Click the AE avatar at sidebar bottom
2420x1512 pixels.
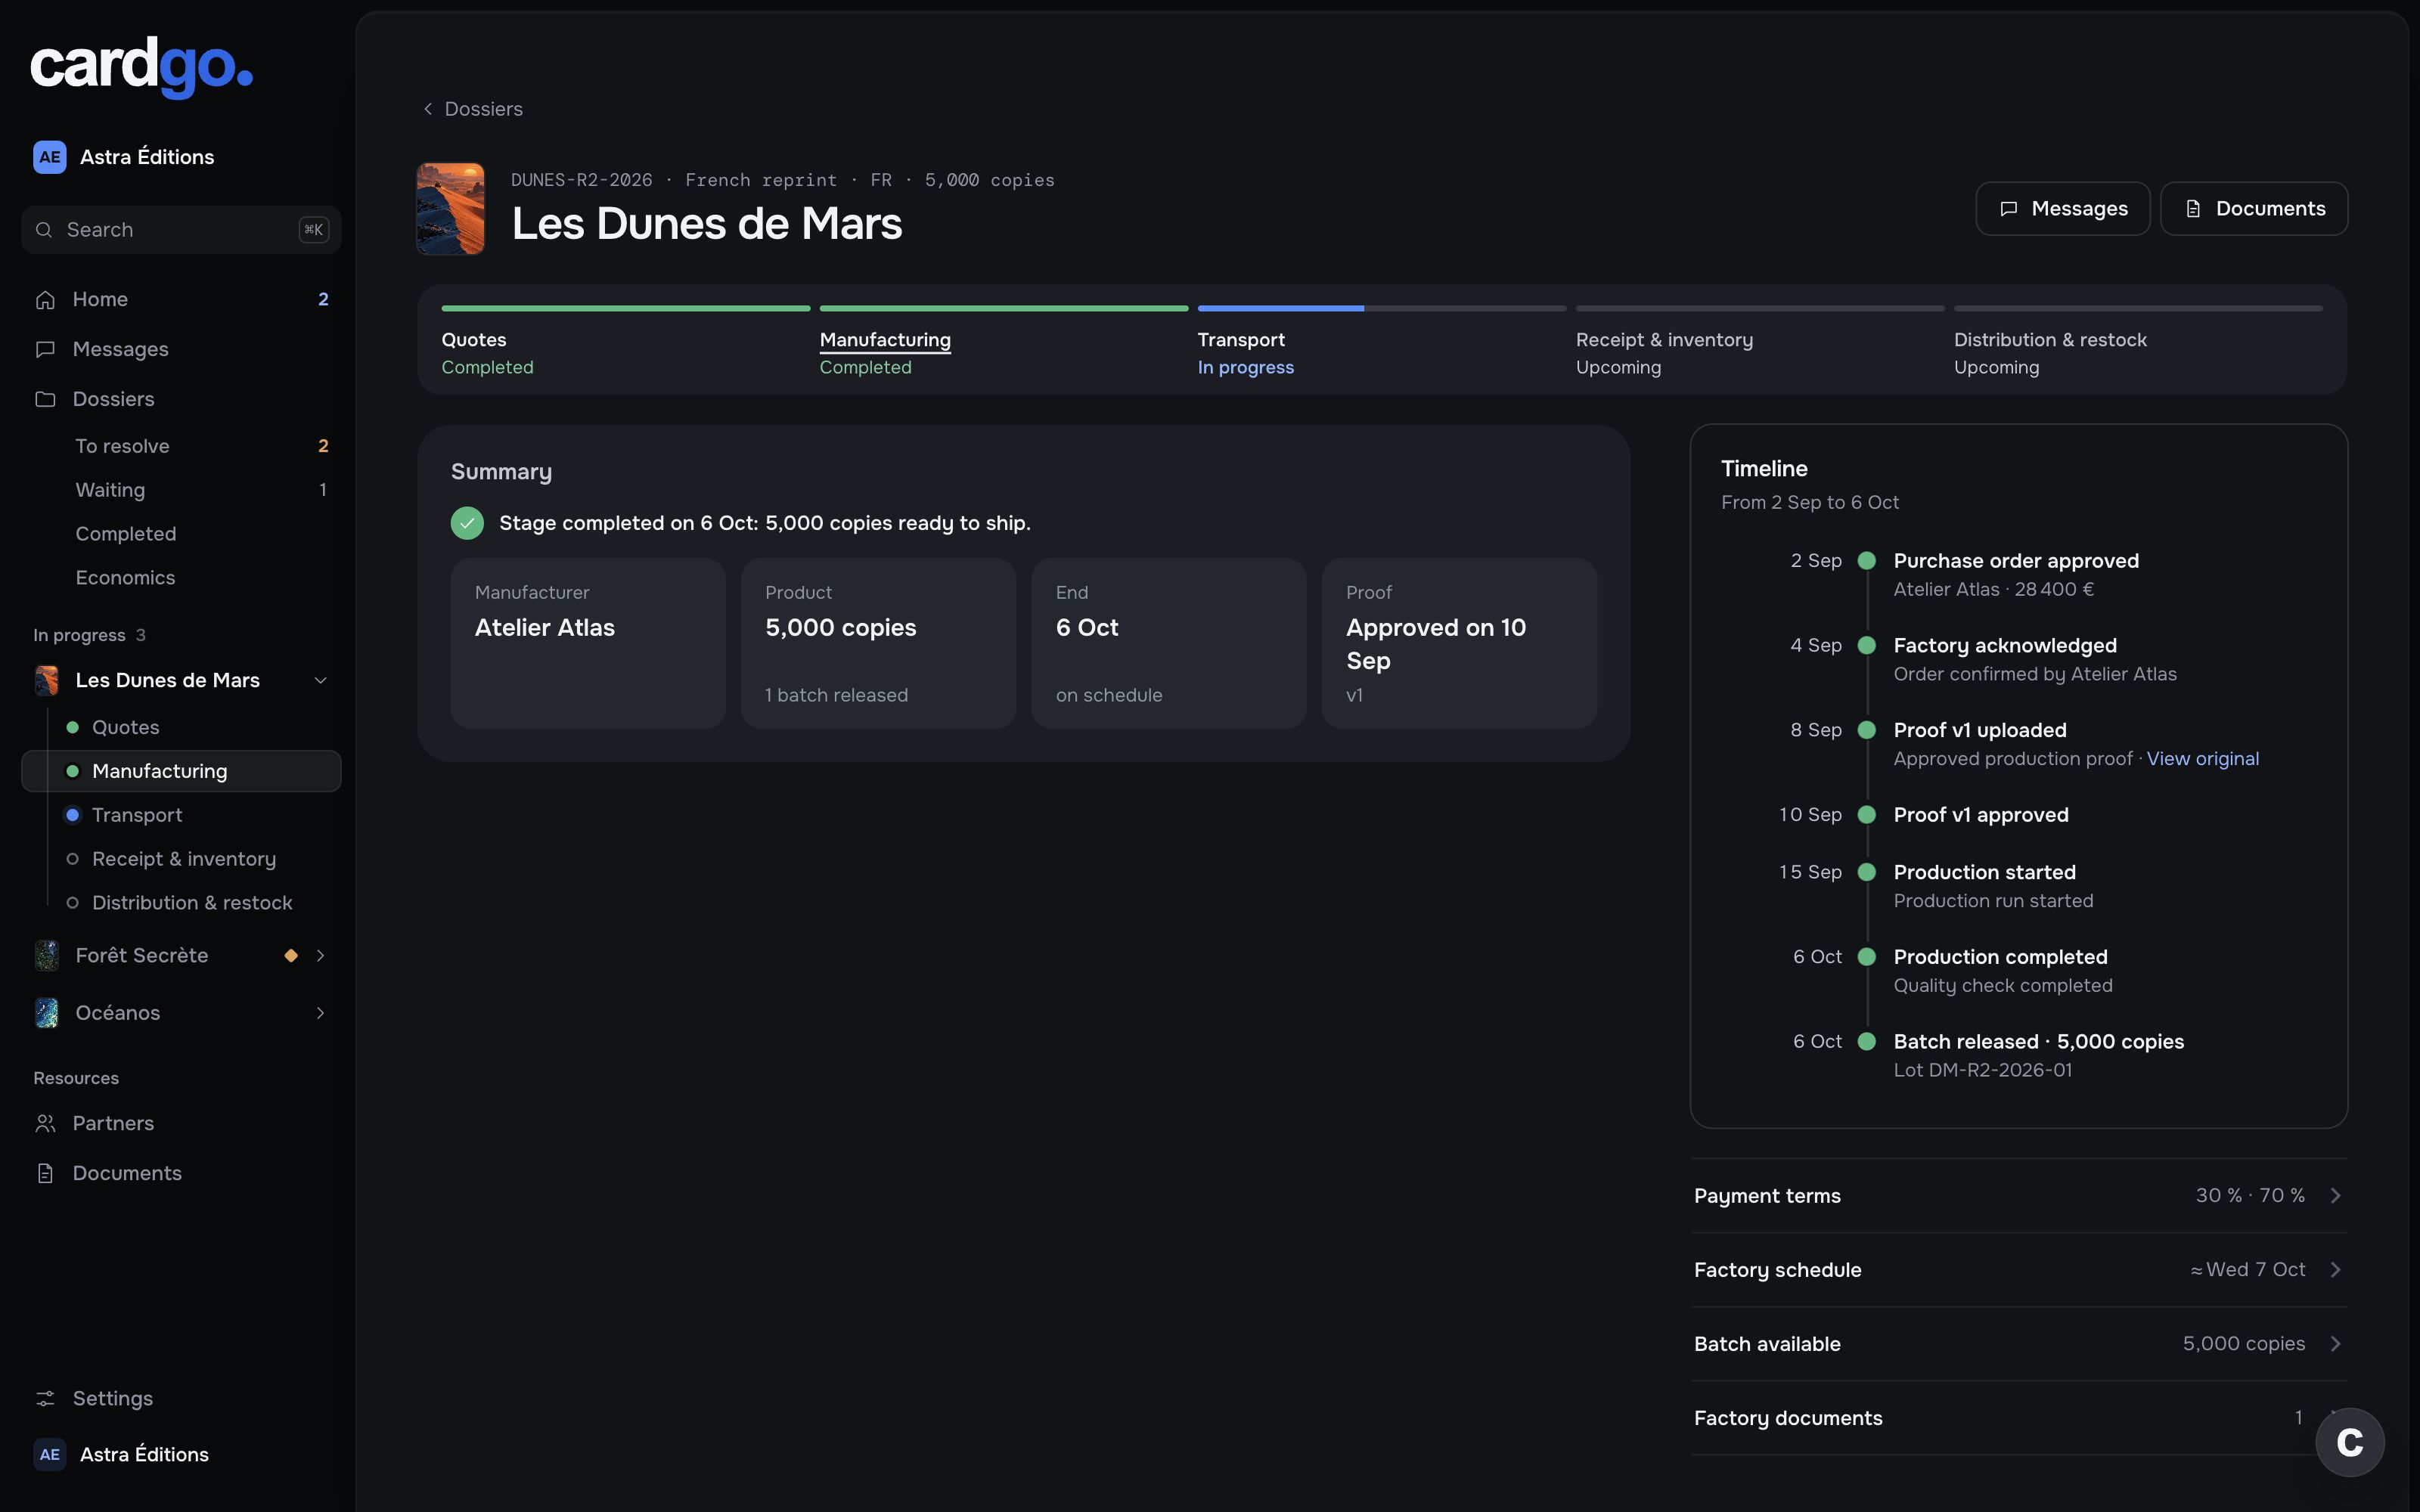(49, 1454)
